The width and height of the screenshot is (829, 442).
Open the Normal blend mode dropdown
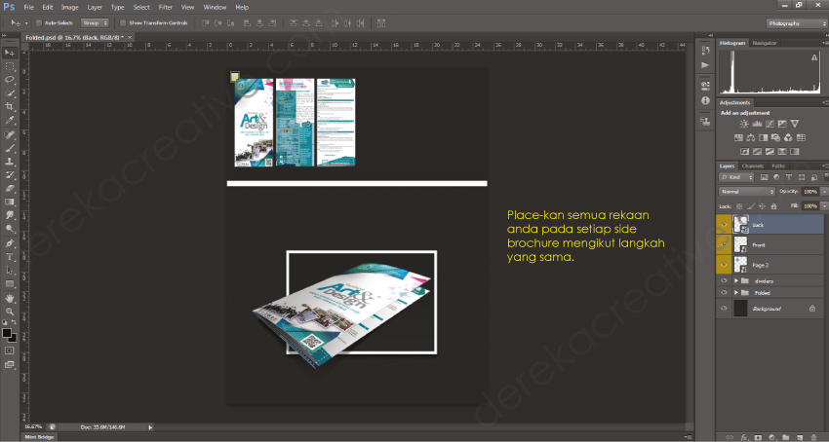[746, 192]
